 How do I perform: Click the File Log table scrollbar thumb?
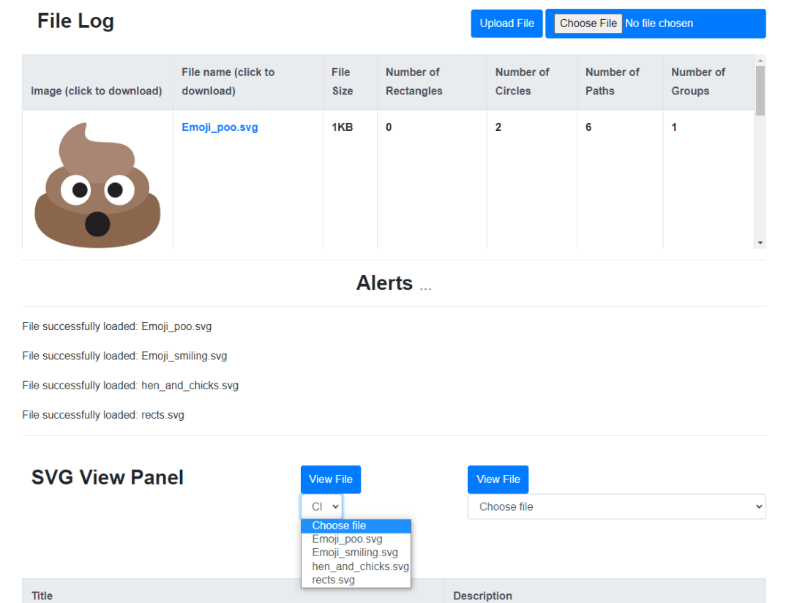(760, 90)
